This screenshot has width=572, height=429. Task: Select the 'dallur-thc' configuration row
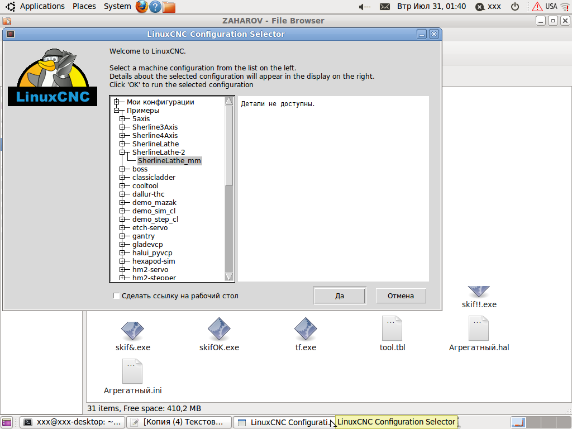coord(148,194)
